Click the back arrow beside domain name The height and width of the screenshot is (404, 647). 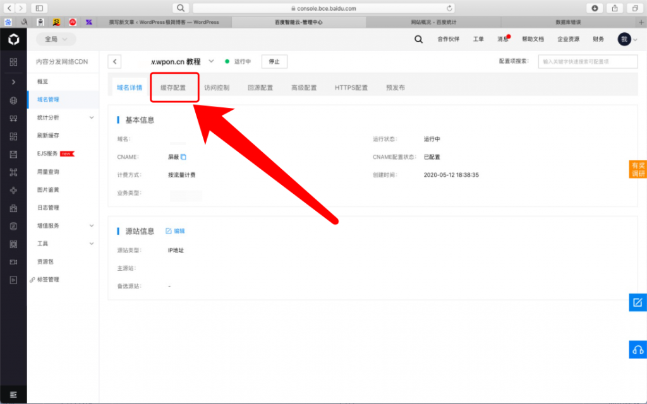coord(115,62)
